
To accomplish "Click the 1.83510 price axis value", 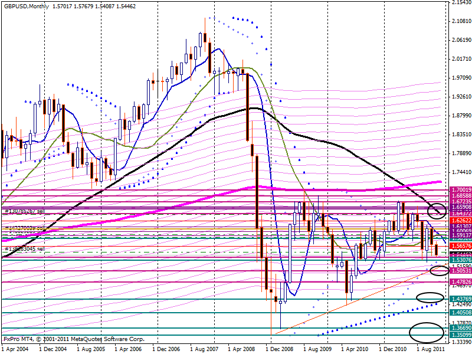I will [461, 135].
